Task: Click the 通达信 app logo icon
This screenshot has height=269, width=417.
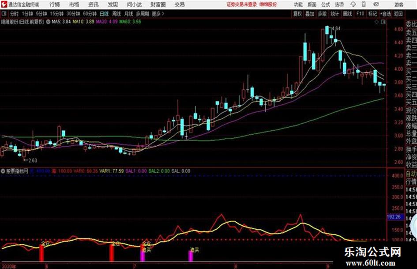Action: pyautogui.click(x=4, y=4)
